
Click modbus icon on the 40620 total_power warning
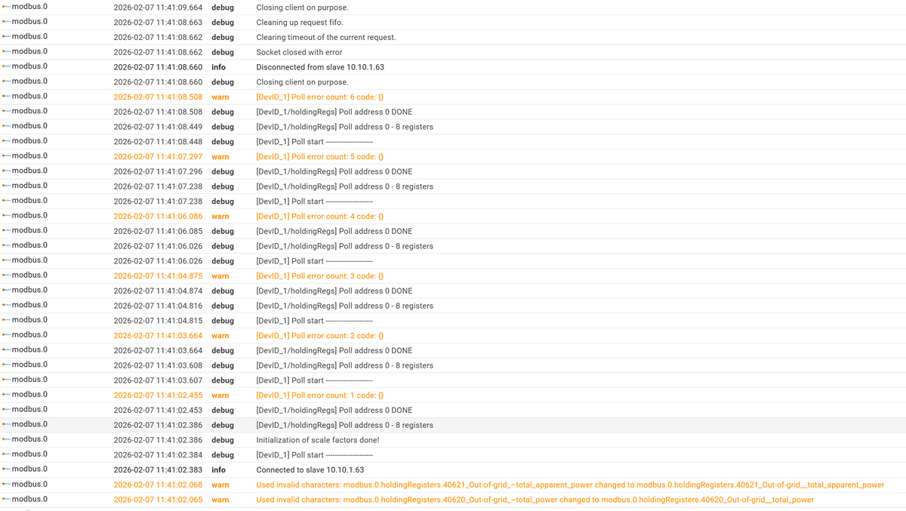[x=6, y=499]
